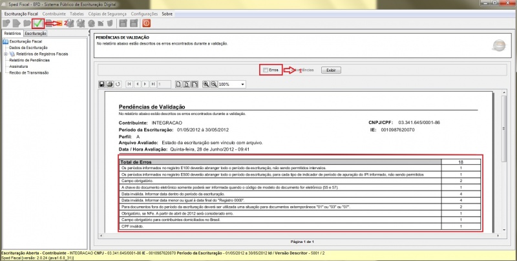Reload the report with refresh icon
This screenshot has height=261, width=517.
click(118, 84)
